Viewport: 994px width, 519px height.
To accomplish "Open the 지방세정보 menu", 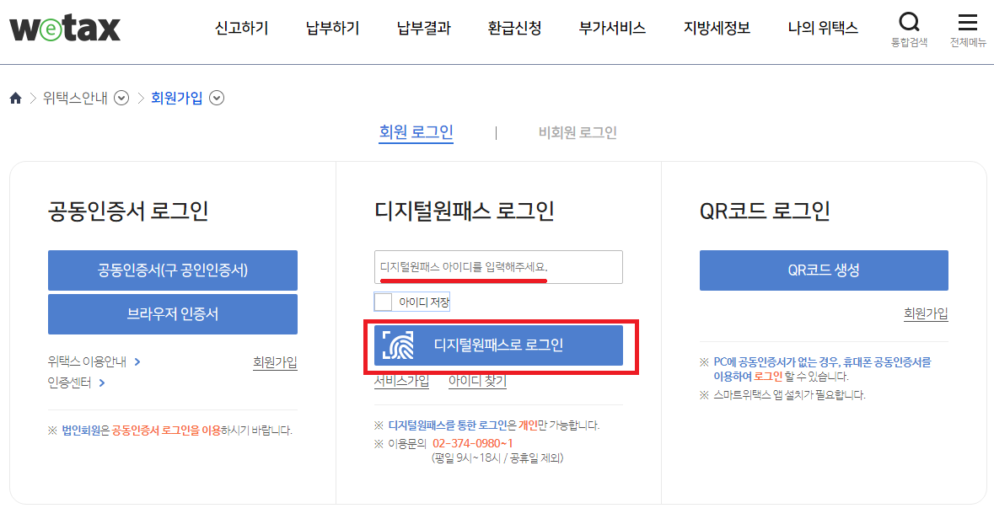I will 717,28.
